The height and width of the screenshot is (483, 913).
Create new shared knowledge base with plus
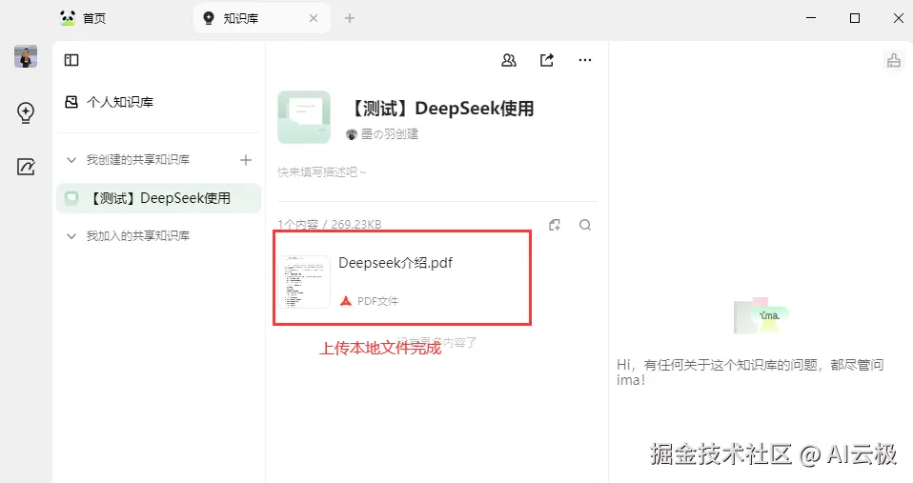(246, 160)
